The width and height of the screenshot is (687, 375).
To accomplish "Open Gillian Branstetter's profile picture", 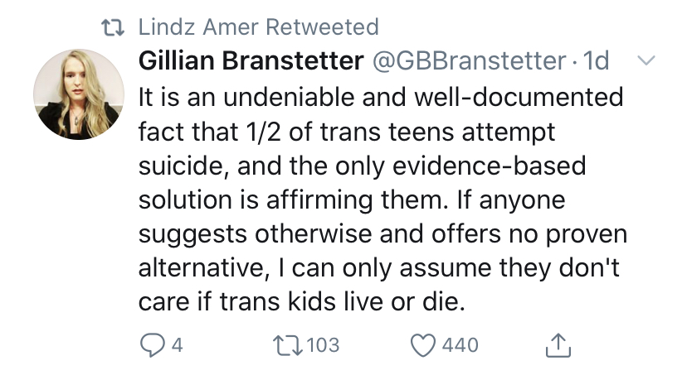I will tap(79, 94).
